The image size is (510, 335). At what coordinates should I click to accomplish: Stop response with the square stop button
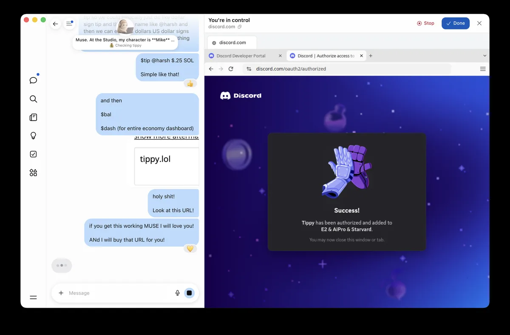click(x=190, y=293)
